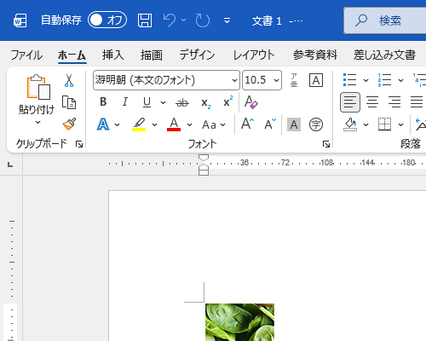Toggle subscript formatting
The height and width of the screenshot is (341, 426).
pos(205,103)
